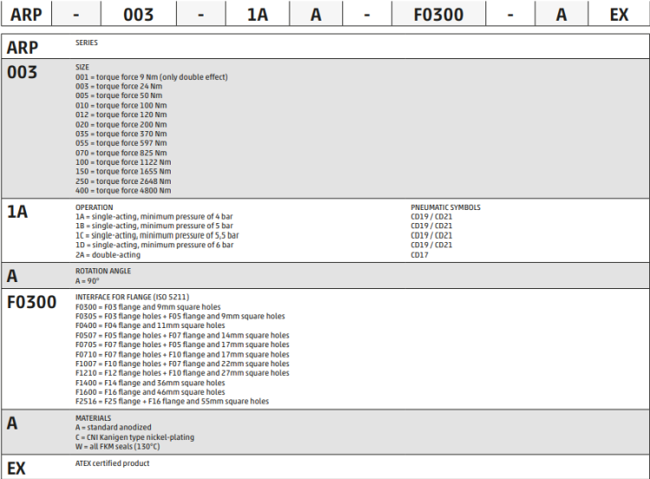
Task: Select 'F0400 = F04 flange and 11mm square holes'
Action: point(150,325)
